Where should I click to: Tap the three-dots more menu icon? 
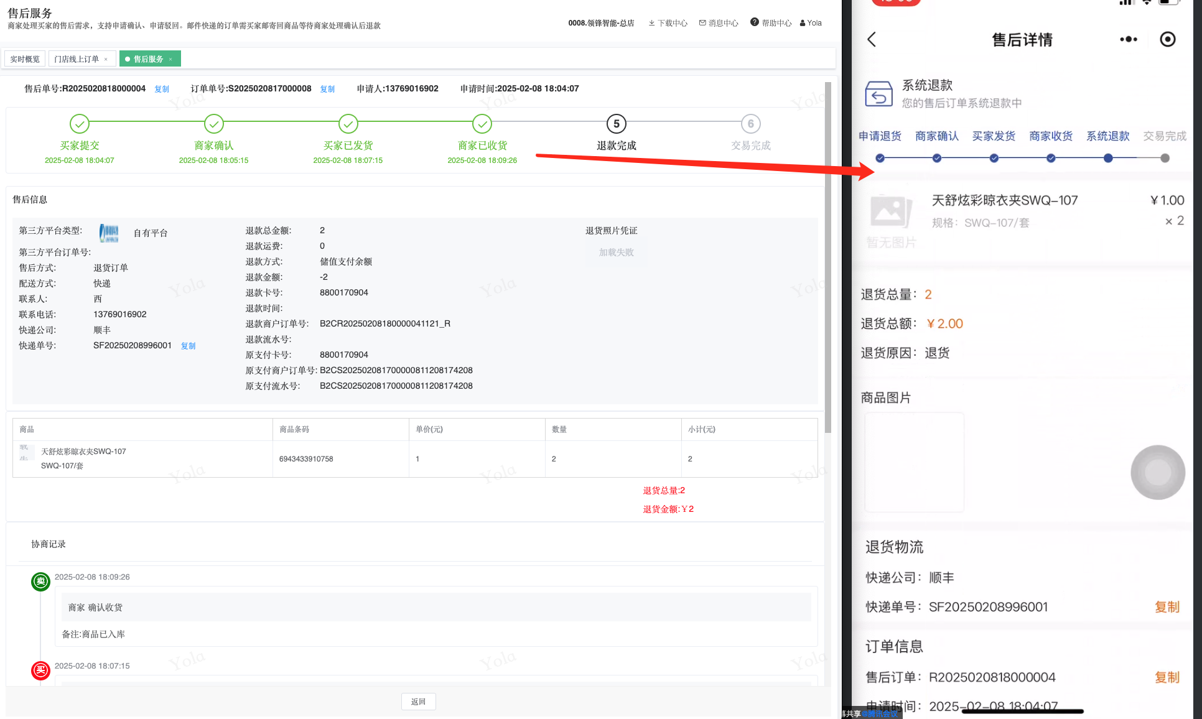[x=1128, y=40]
